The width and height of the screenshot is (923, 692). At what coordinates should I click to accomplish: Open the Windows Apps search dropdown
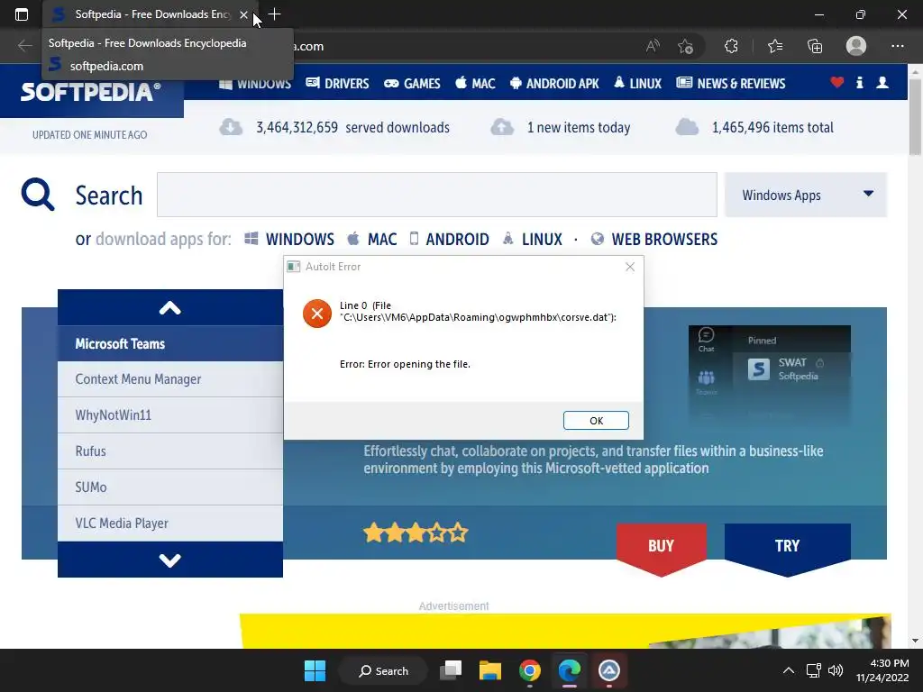(x=805, y=195)
